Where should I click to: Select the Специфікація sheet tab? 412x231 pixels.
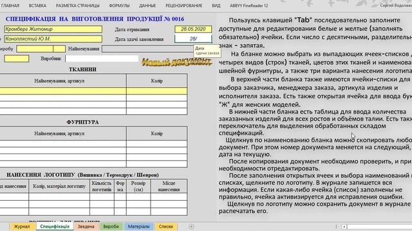click(x=55, y=227)
